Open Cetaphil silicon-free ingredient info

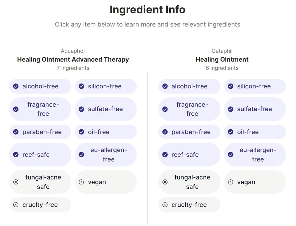pyautogui.click(x=255, y=86)
